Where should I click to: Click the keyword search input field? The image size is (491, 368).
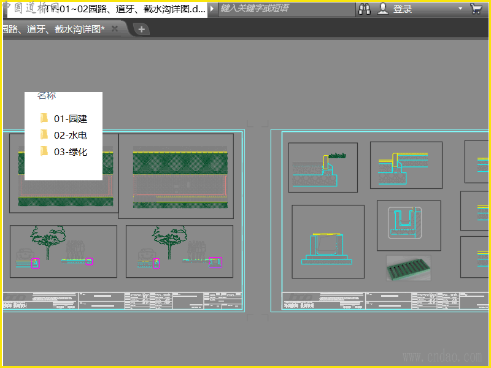[x=287, y=9]
